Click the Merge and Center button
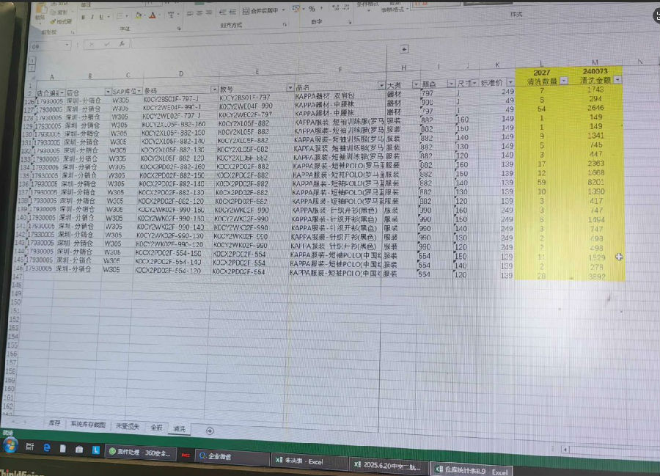The height and width of the screenshot is (476, 660). tap(261, 10)
